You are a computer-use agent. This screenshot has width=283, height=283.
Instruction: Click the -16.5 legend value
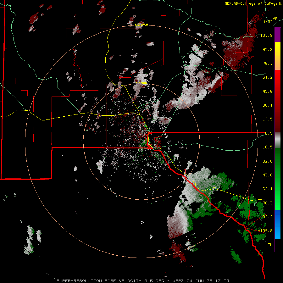(x=266, y=147)
